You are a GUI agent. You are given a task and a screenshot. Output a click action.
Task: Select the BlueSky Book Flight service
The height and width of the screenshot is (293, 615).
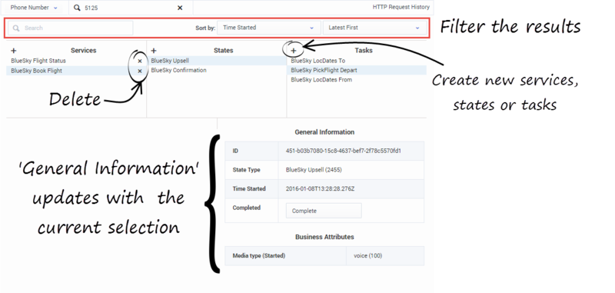click(36, 71)
